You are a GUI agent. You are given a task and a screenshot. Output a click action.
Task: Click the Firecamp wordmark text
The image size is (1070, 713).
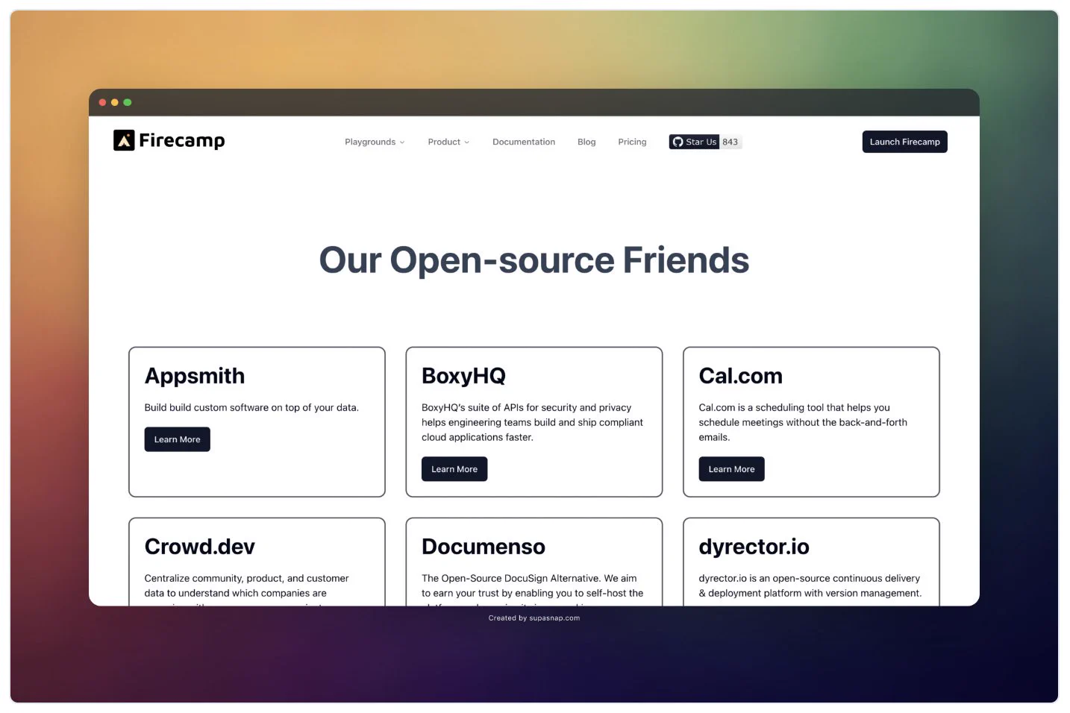[182, 141]
